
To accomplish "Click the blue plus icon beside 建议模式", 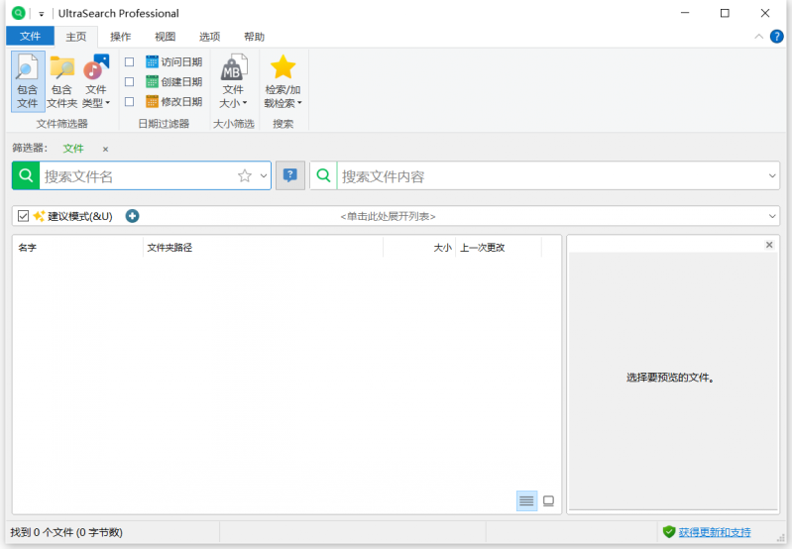I will coord(133,216).
